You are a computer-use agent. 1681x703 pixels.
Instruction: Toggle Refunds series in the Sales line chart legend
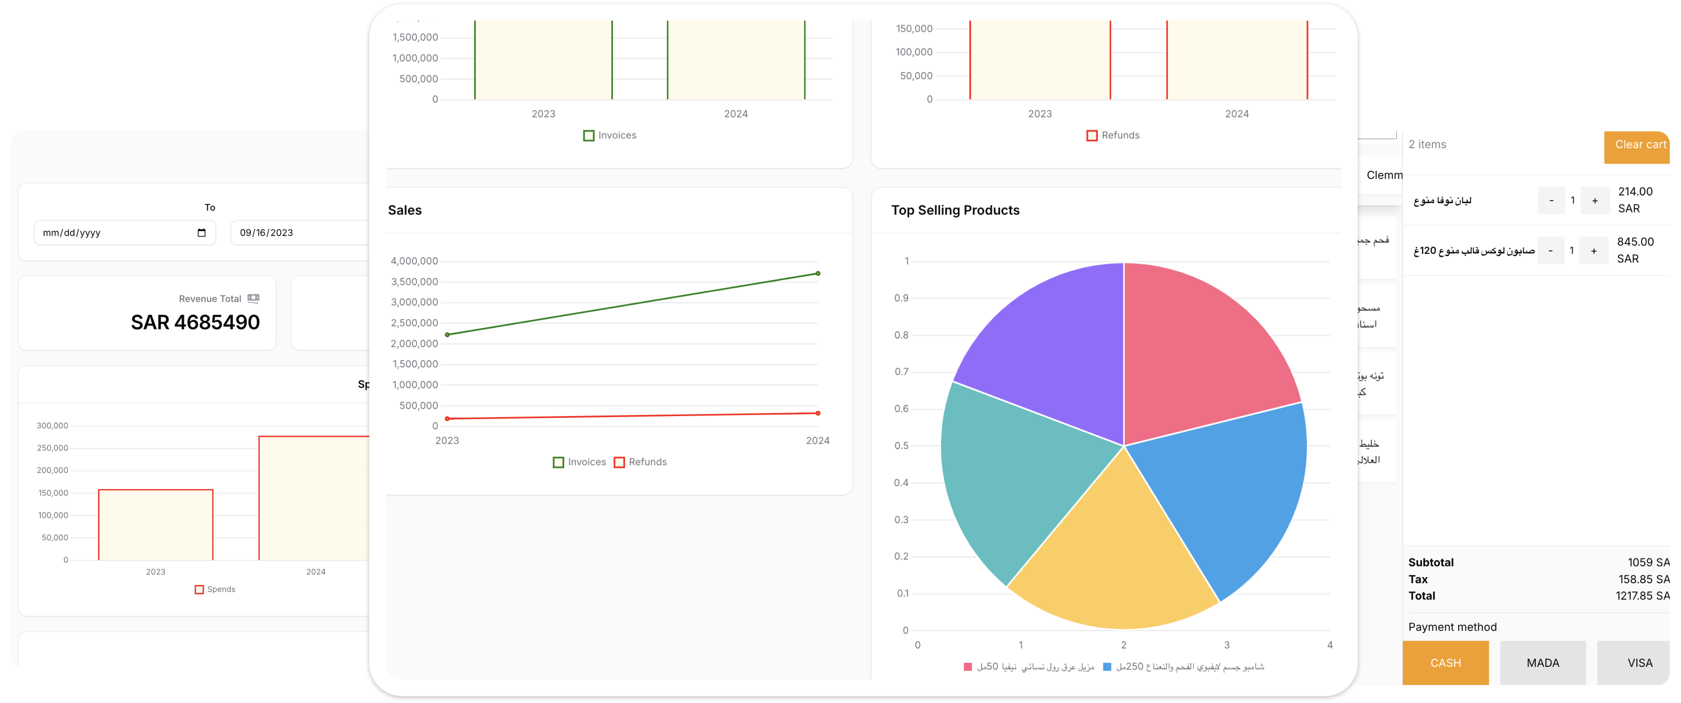pyautogui.click(x=640, y=462)
